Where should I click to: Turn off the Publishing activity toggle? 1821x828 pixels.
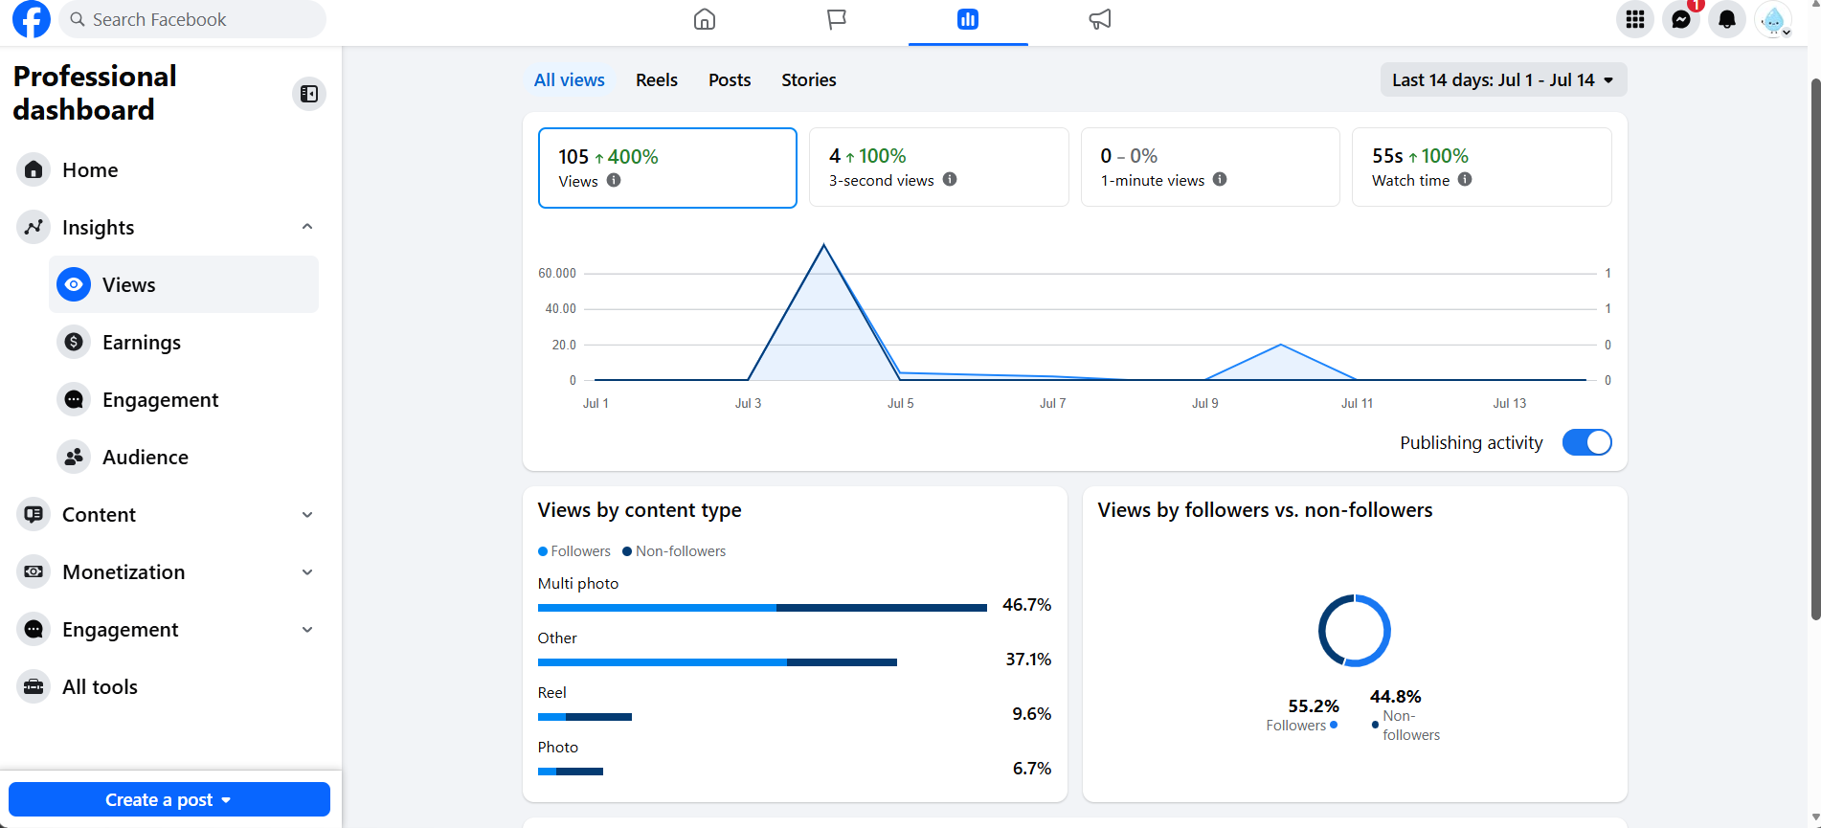tap(1586, 442)
